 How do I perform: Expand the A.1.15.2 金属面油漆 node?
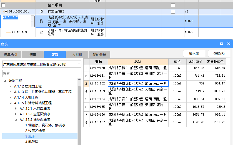(16, 114)
